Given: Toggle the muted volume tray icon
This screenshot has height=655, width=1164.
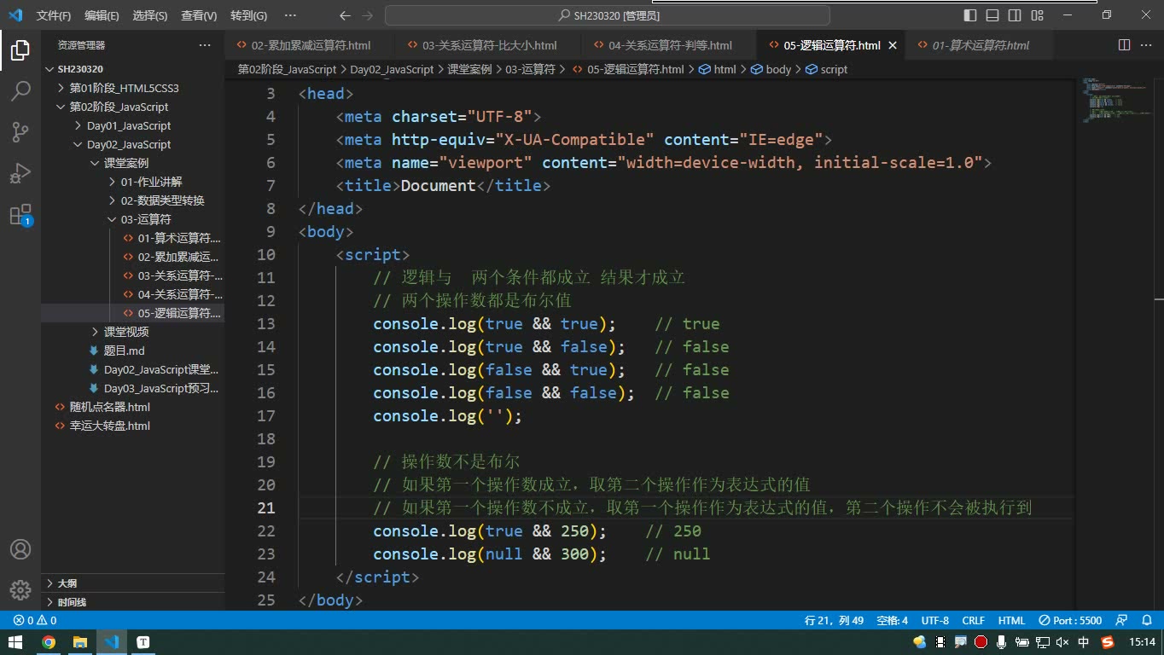Looking at the screenshot, I should (1062, 642).
